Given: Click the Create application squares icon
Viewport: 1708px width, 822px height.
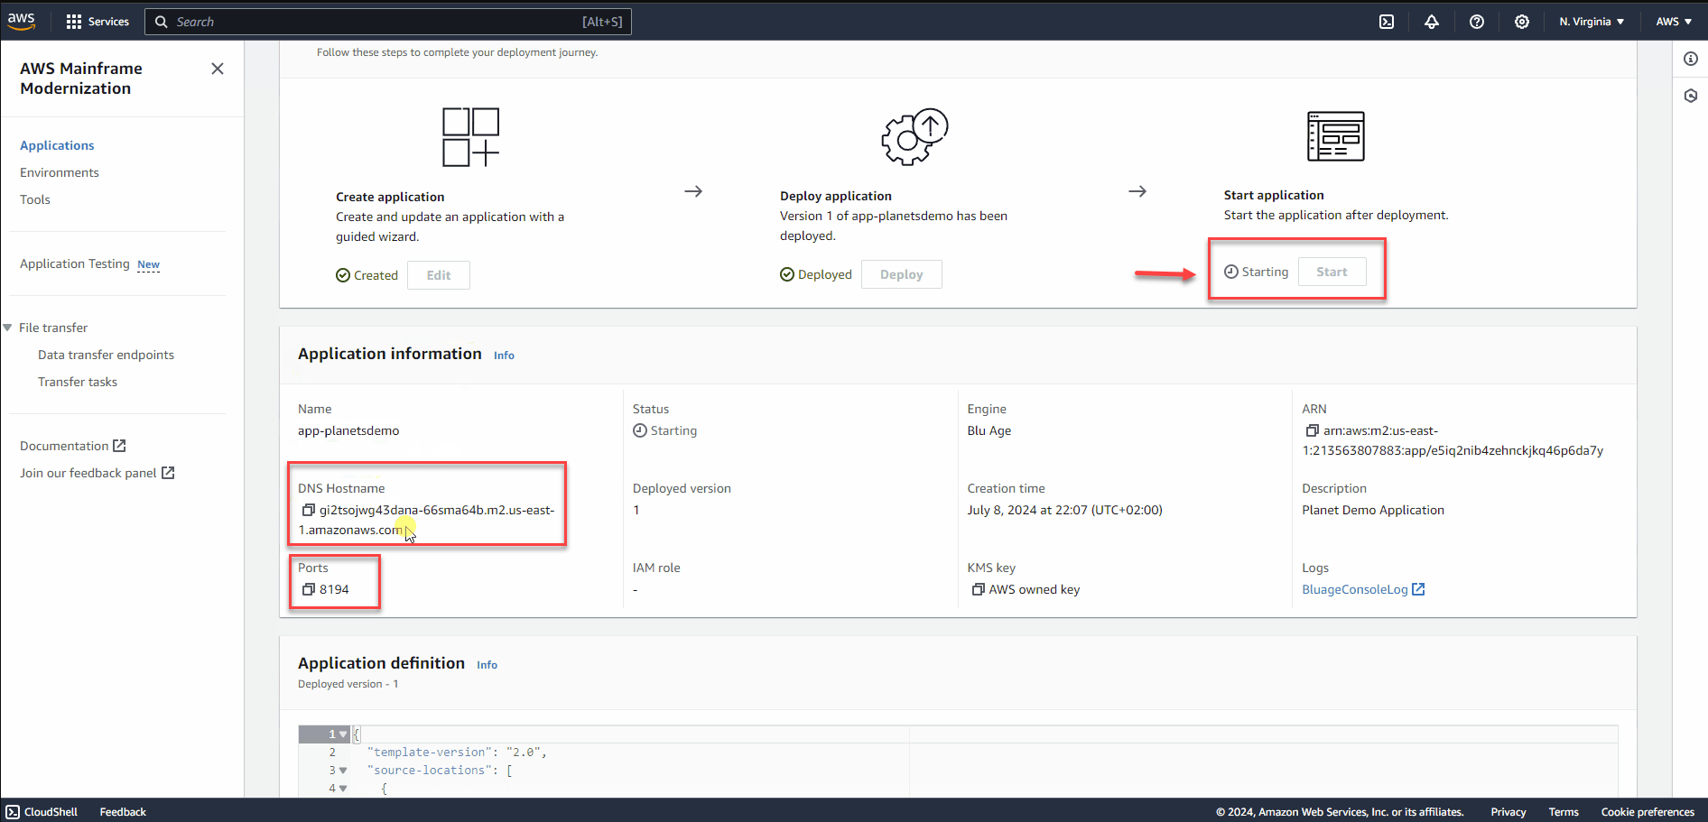Looking at the screenshot, I should [470, 137].
